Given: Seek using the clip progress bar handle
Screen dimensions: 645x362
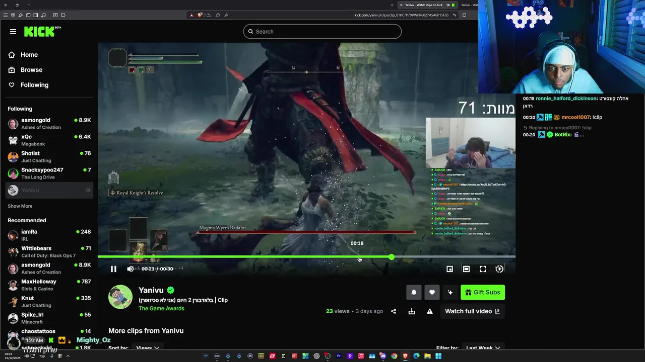Looking at the screenshot, I should pyautogui.click(x=392, y=257).
